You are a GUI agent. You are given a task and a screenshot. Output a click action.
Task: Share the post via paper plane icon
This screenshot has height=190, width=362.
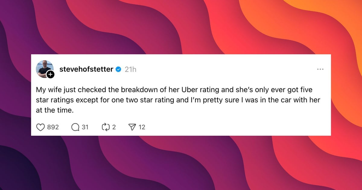coord(132,127)
